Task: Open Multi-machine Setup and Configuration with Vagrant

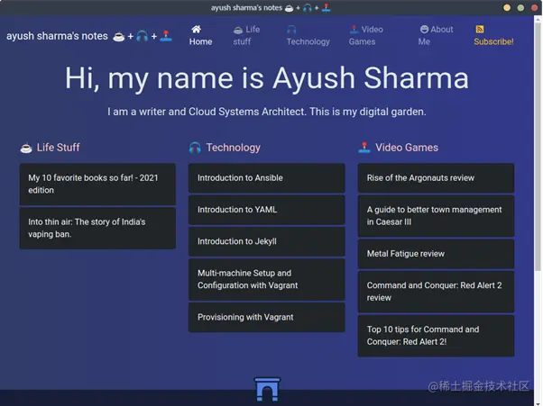Action: (267, 279)
